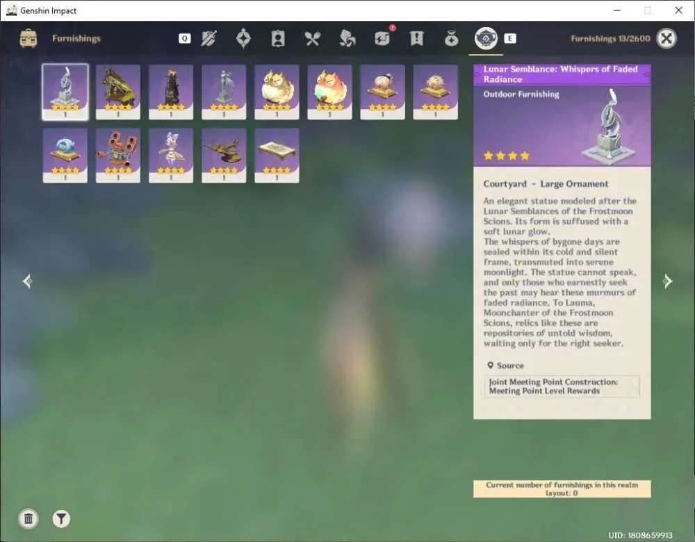
Task: Select the low wooden table furnishing
Action: (277, 156)
